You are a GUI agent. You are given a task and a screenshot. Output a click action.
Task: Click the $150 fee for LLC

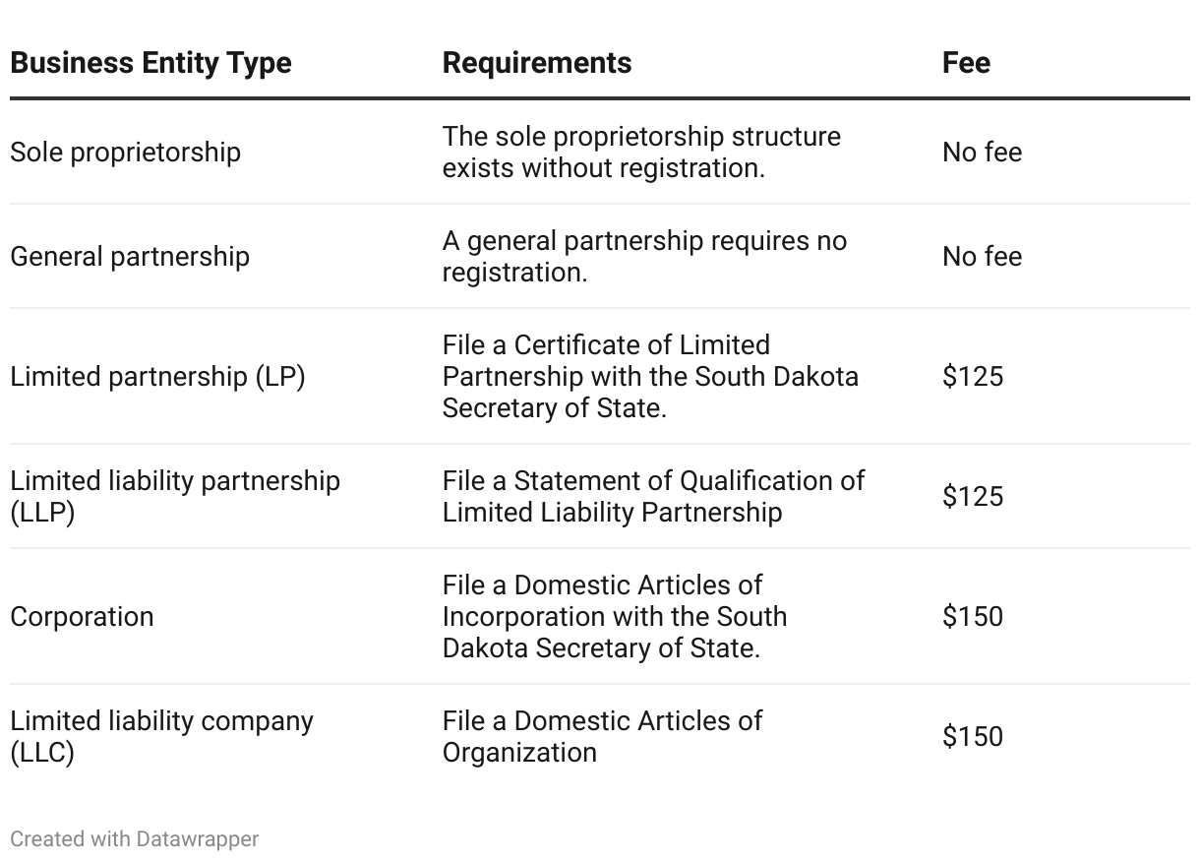(973, 736)
